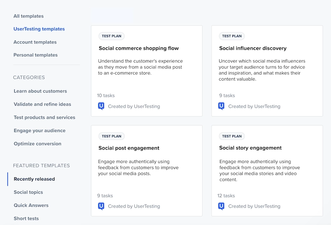The image size is (331, 225).
Task: Go to Personal templates
Action: pyautogui.click(x=35, y=55)
